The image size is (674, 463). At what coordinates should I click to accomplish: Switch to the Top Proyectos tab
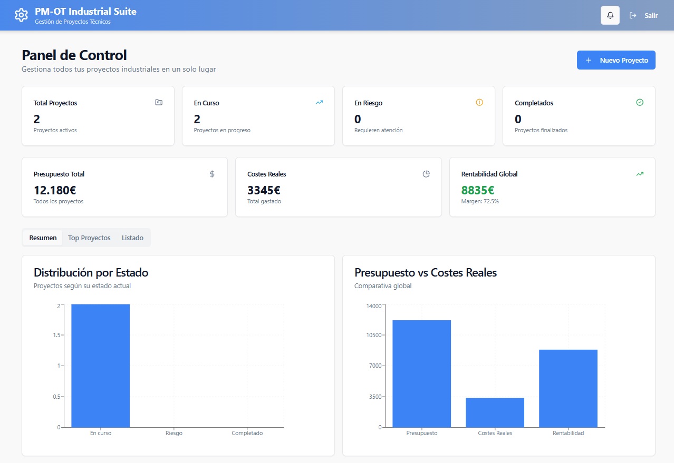[x=89, y=238]
